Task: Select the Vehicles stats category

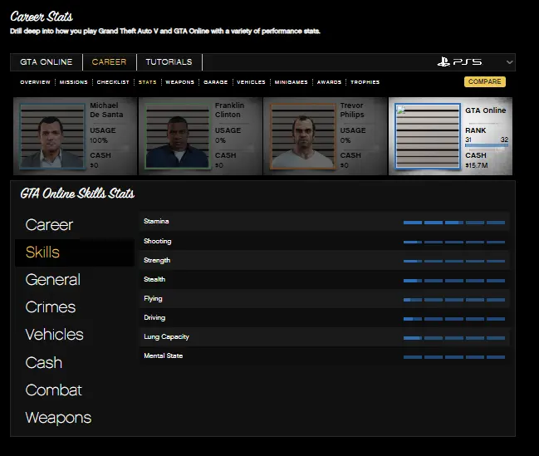Action: (55, 335)
